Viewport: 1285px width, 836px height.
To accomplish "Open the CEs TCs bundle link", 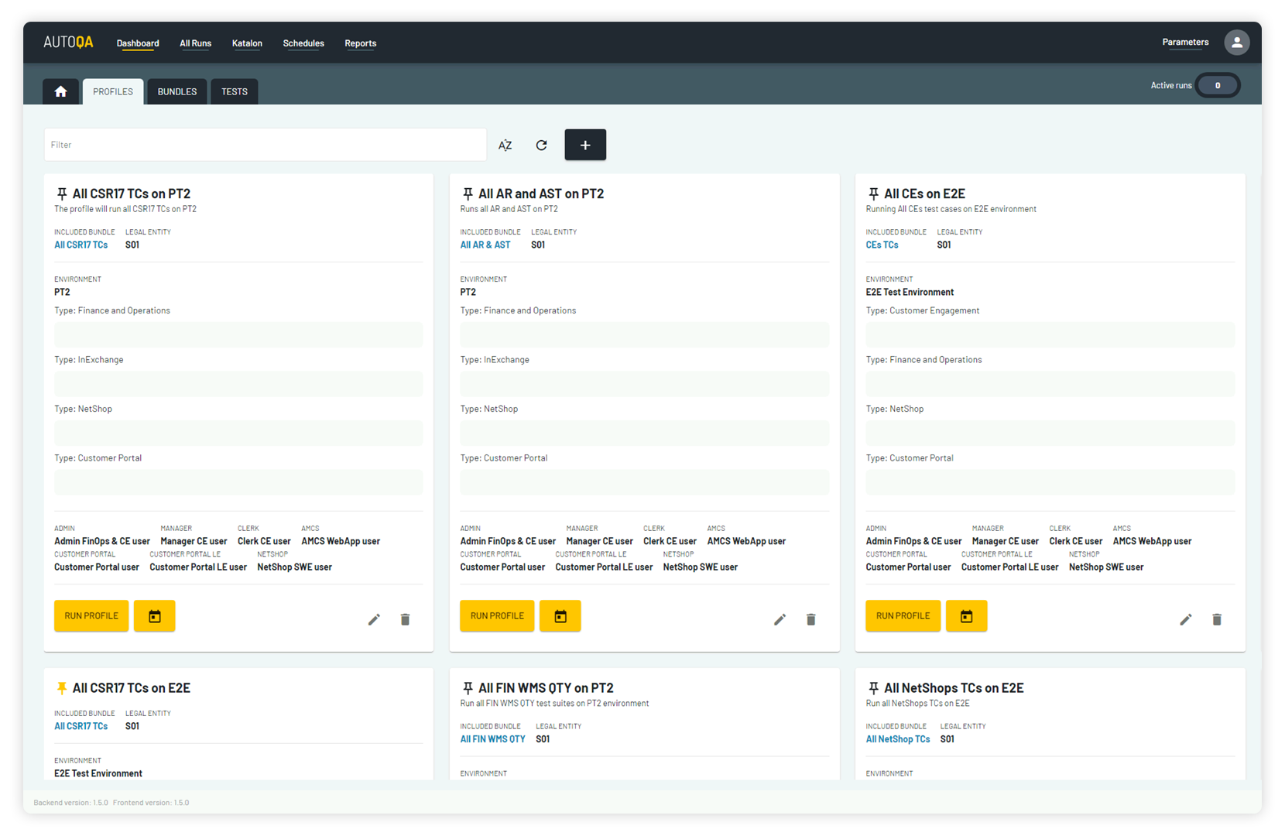I will coord(882,245).
